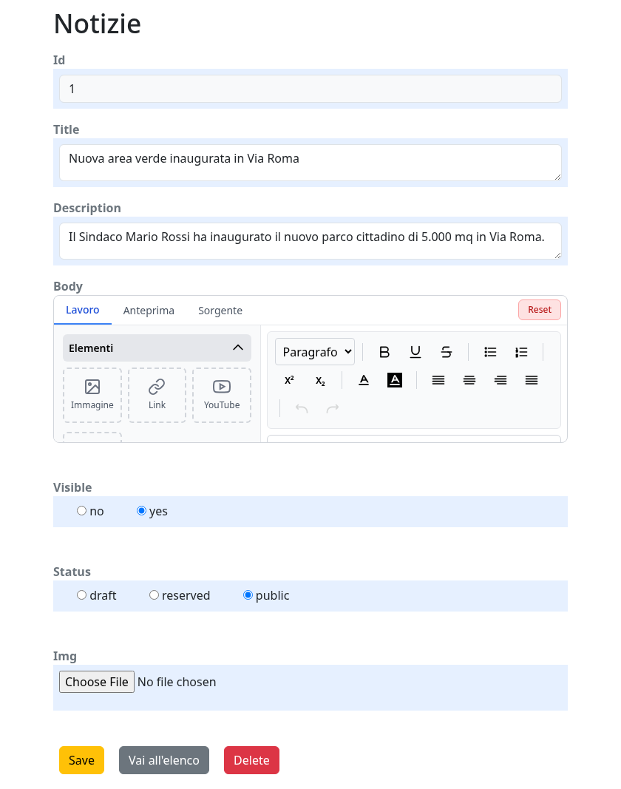
Task: Insert a numbered list
Action: [x=521, y=352]
